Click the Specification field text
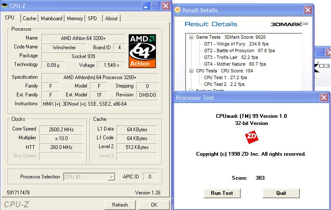 point(100,77)
